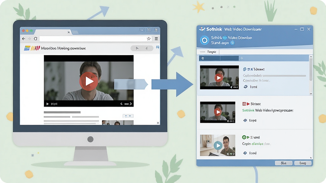Play the browser video with the red button

coord(89,81)
